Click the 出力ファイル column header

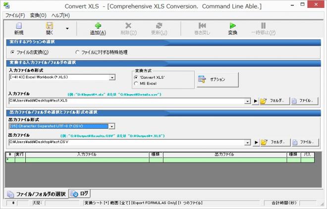click(225, 155)
